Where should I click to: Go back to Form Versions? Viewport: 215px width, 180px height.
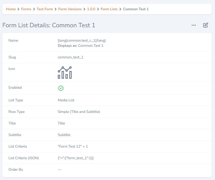point(70,9)
